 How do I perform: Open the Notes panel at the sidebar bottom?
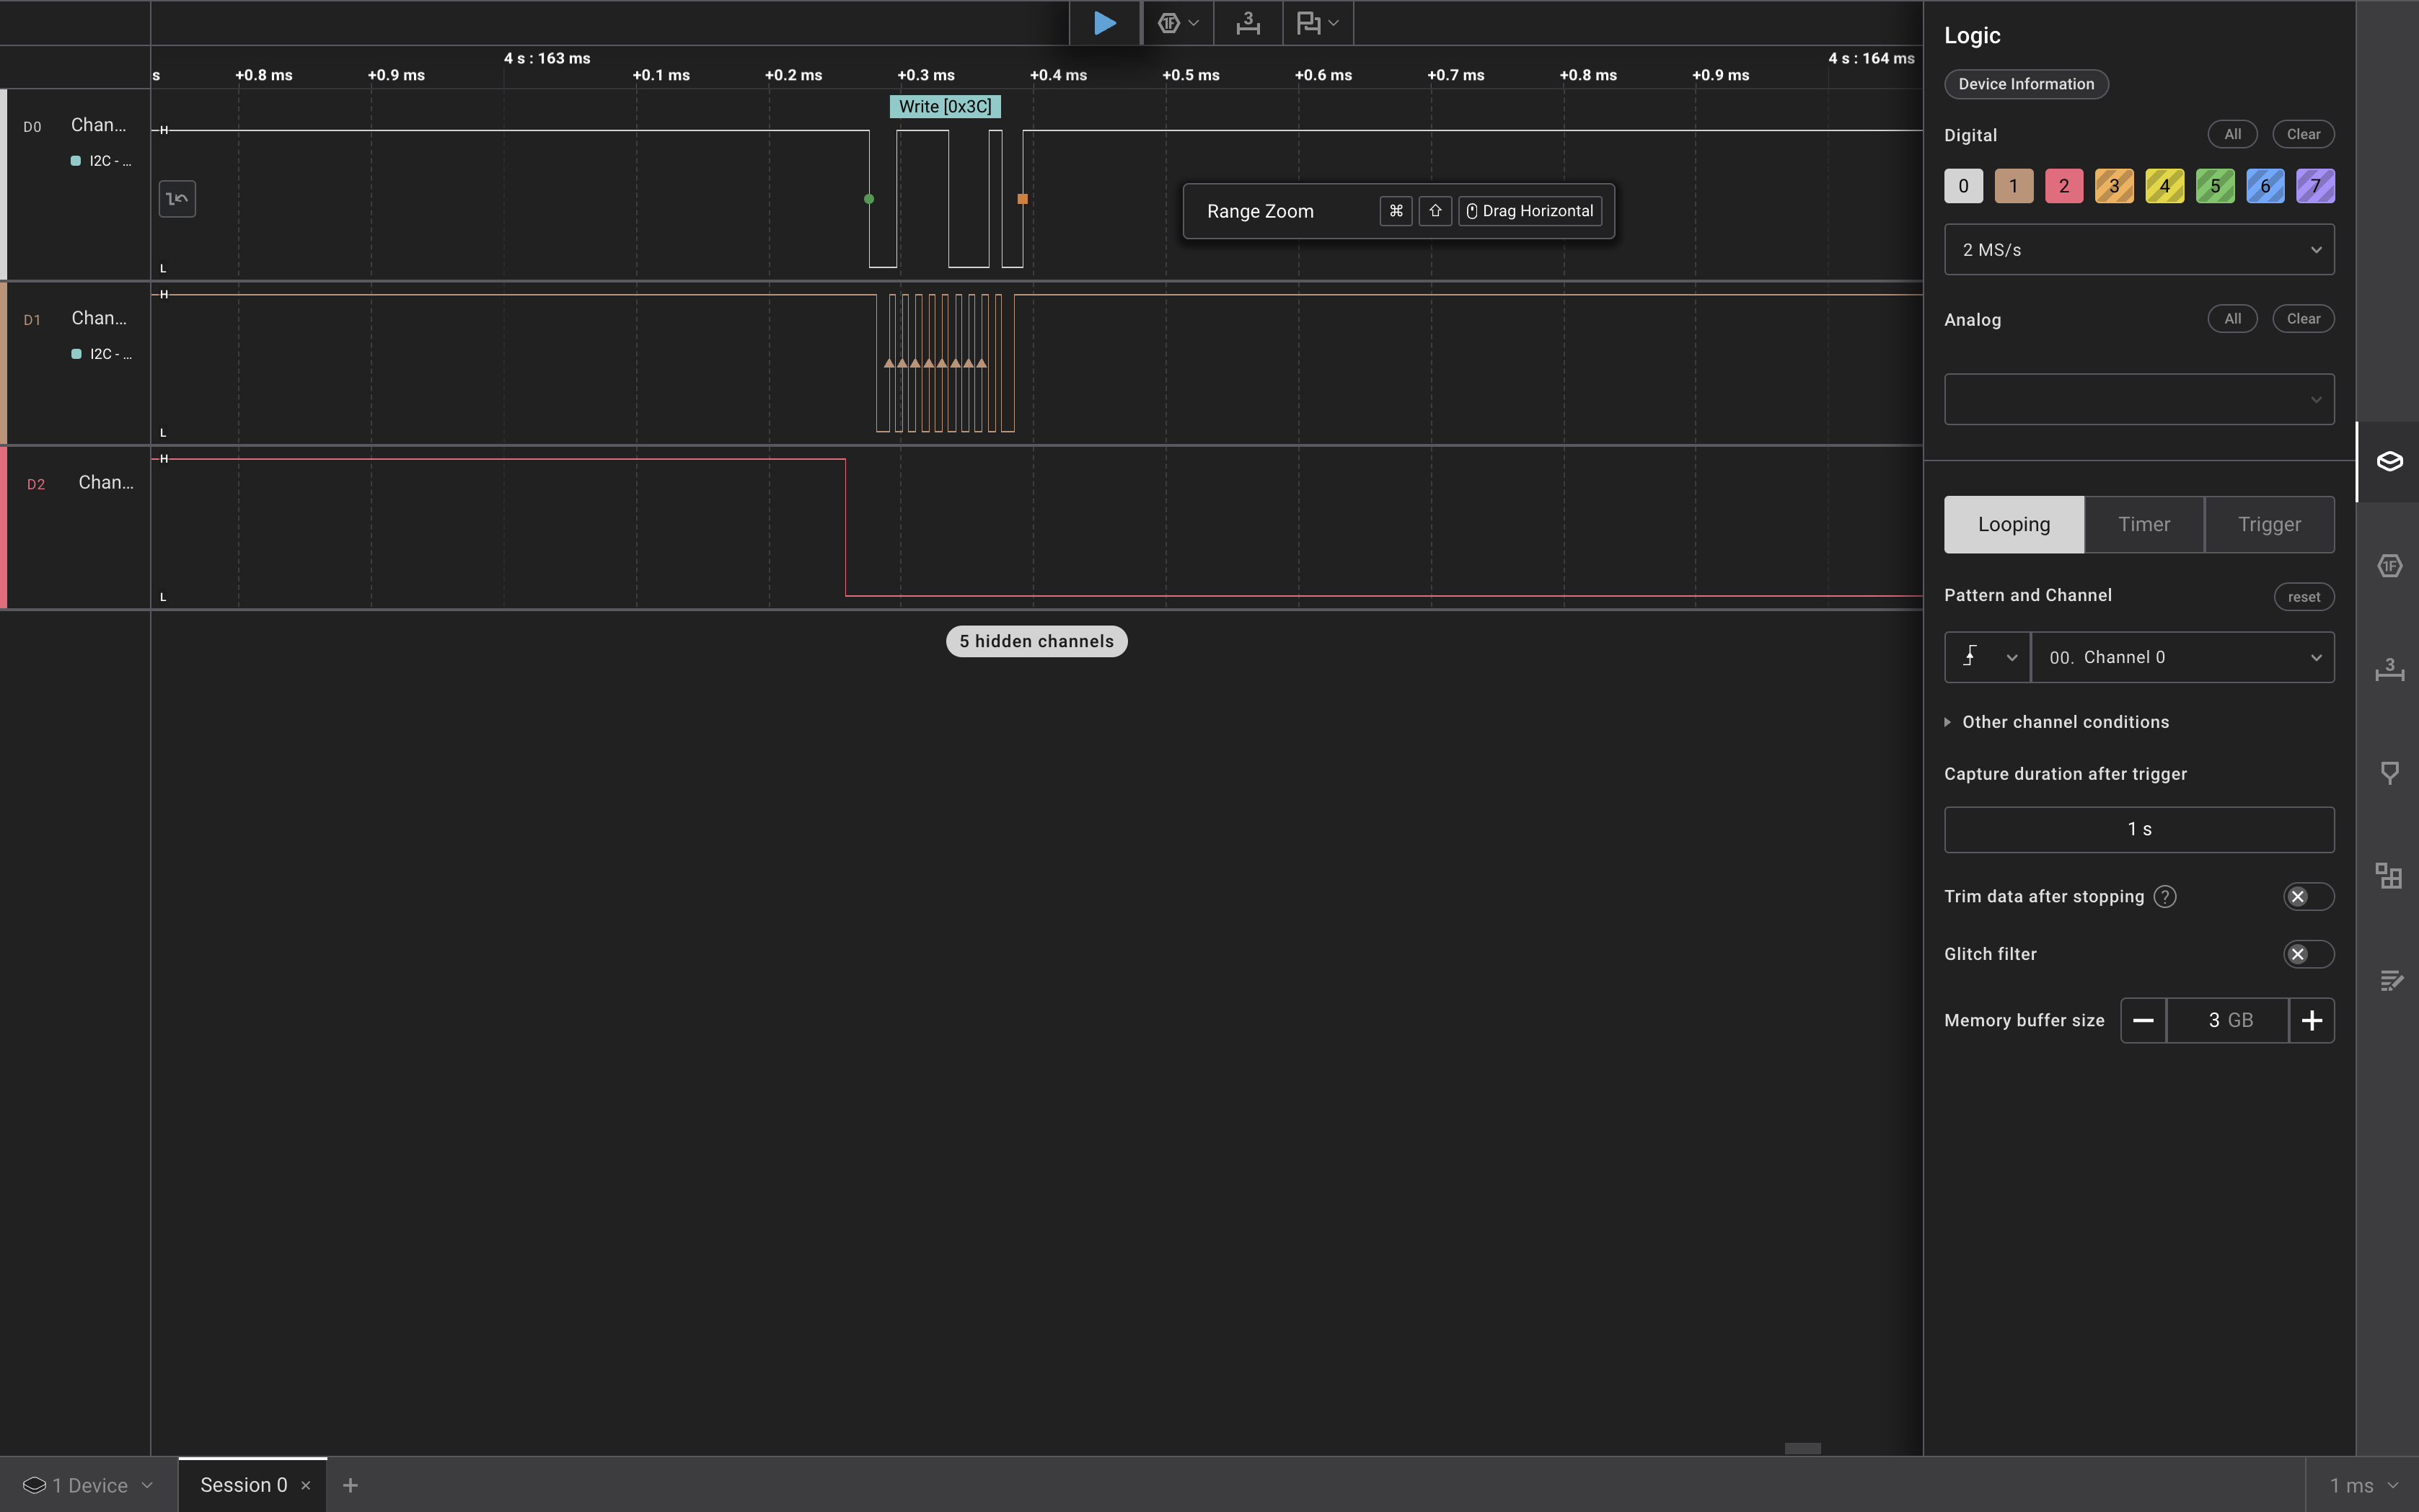[2391, 980]
